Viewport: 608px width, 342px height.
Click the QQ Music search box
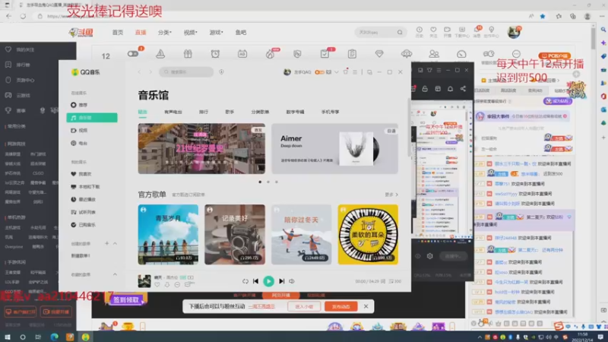click(186, 71)
